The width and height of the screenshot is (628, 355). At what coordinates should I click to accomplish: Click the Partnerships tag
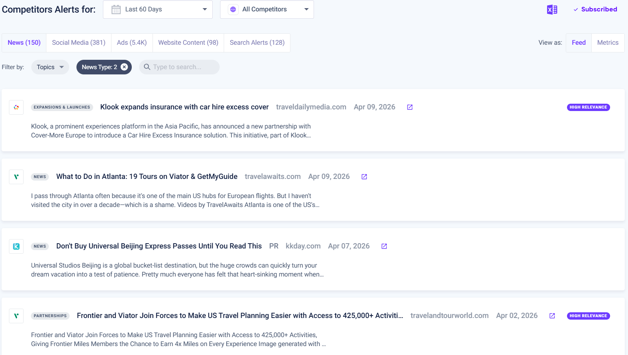[x=50, y=316]
